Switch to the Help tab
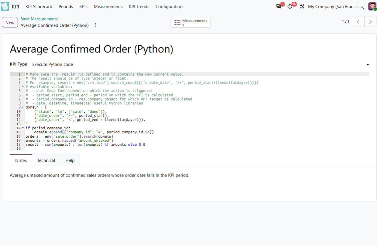 70,160
